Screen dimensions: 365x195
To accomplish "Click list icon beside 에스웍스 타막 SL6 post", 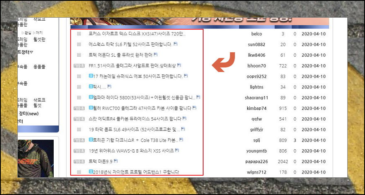I will (x=79, y=44).
